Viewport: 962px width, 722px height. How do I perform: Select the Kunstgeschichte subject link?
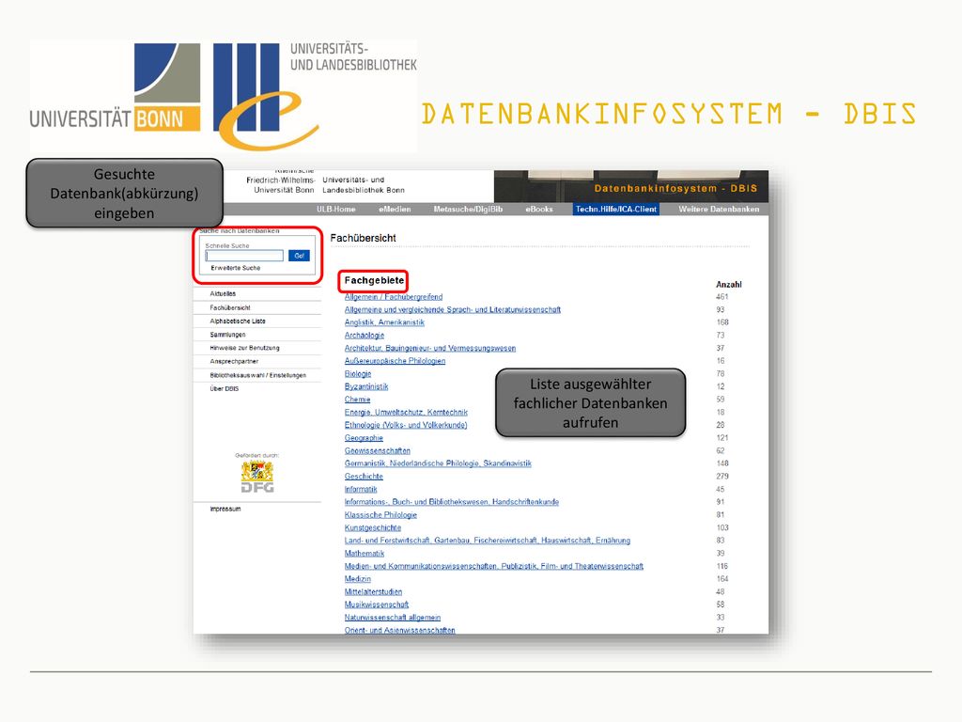(372, 528)
